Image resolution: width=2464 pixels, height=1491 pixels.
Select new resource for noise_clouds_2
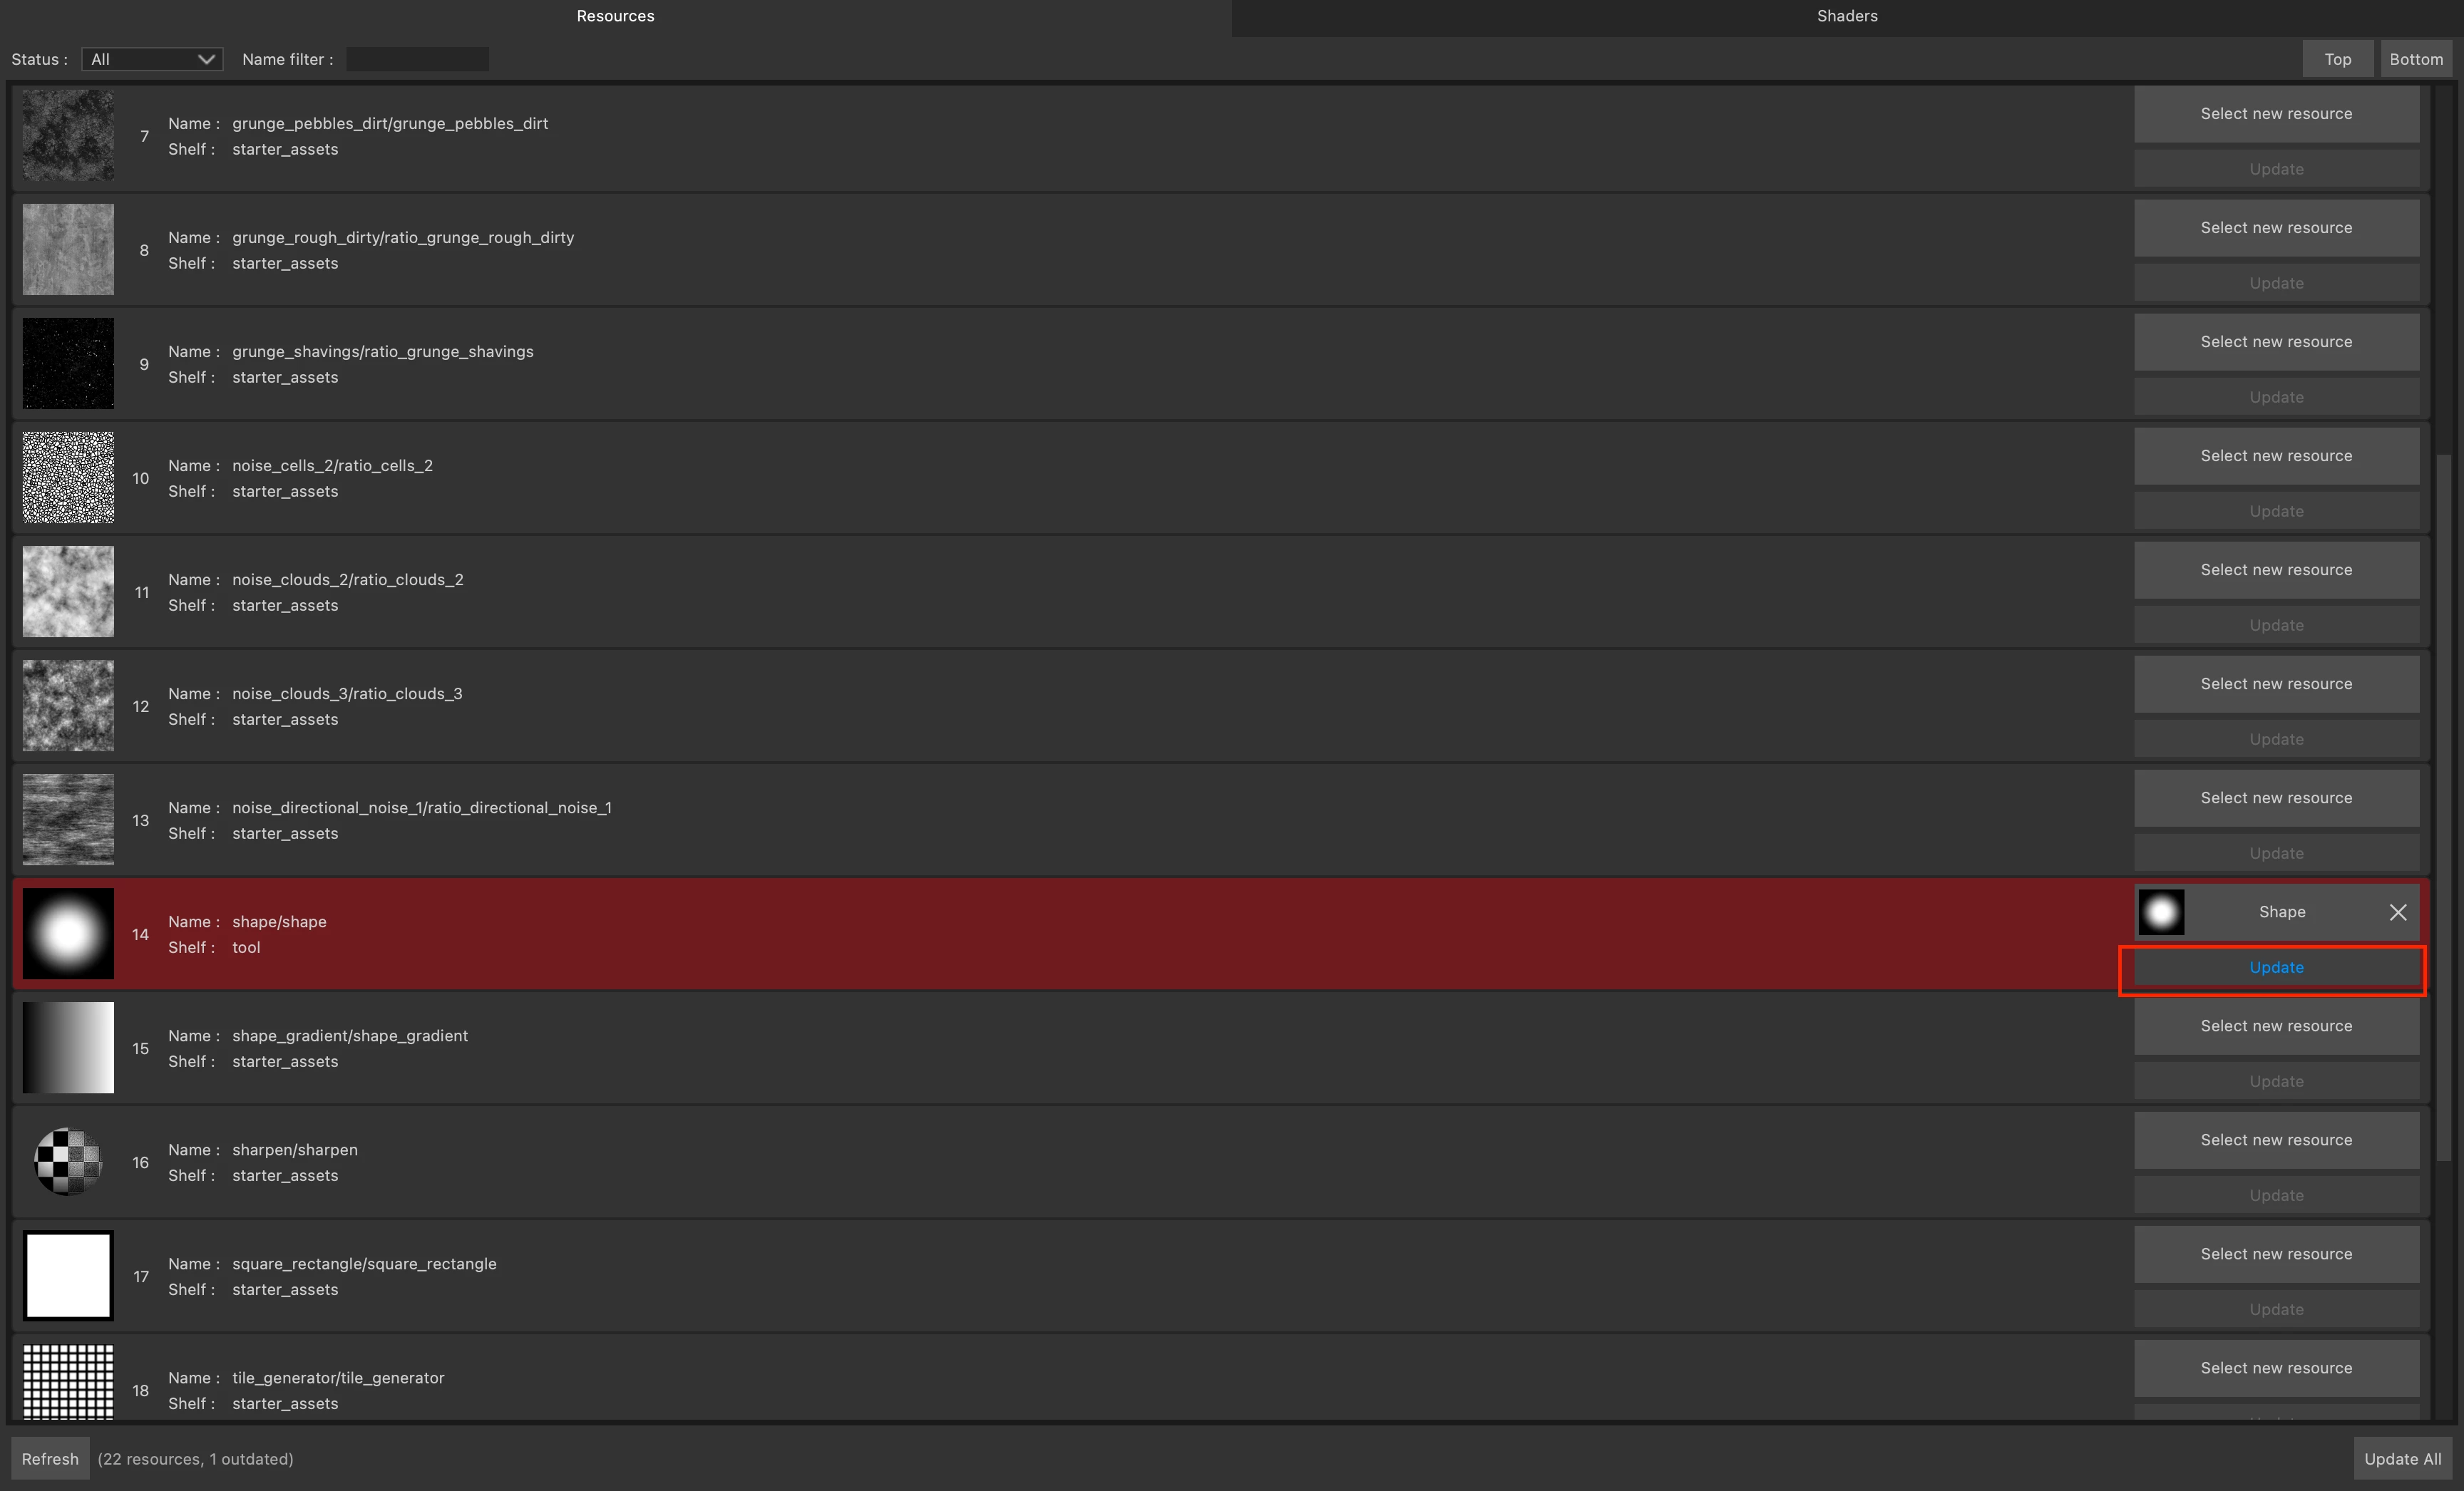[2275, 569]
